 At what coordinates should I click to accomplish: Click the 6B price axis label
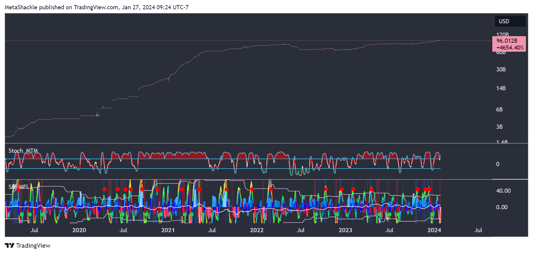pyautogui.click(x=500, y=109)
